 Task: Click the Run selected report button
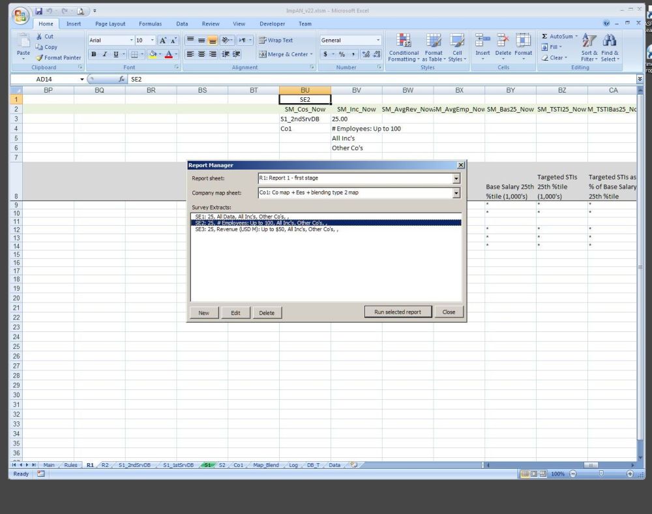tap(398, 312)
